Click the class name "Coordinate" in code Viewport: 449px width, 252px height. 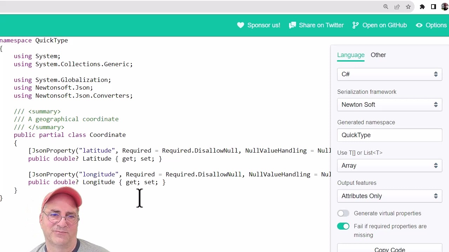(108, 135)
